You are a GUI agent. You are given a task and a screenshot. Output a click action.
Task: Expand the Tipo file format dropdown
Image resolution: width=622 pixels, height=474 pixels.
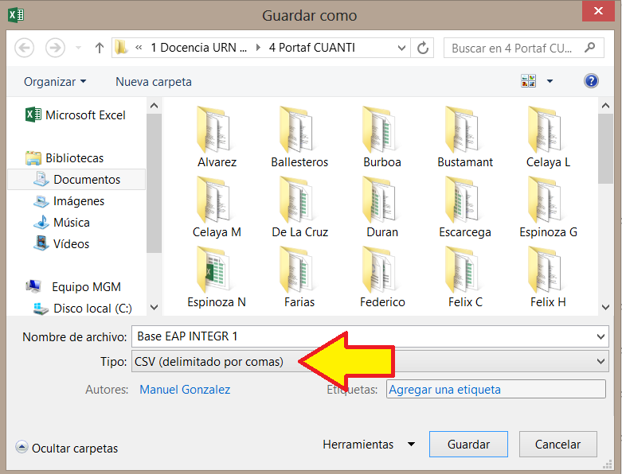pos(600,361)
